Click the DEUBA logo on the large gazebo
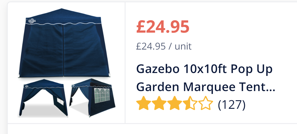Viewport: 297px width, 134px height. click(32, 21)
